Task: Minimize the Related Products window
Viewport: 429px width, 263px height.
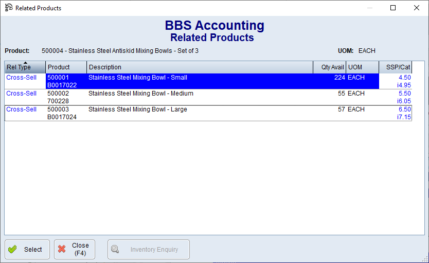Action: pyautogui.click(x=370, y=8)
